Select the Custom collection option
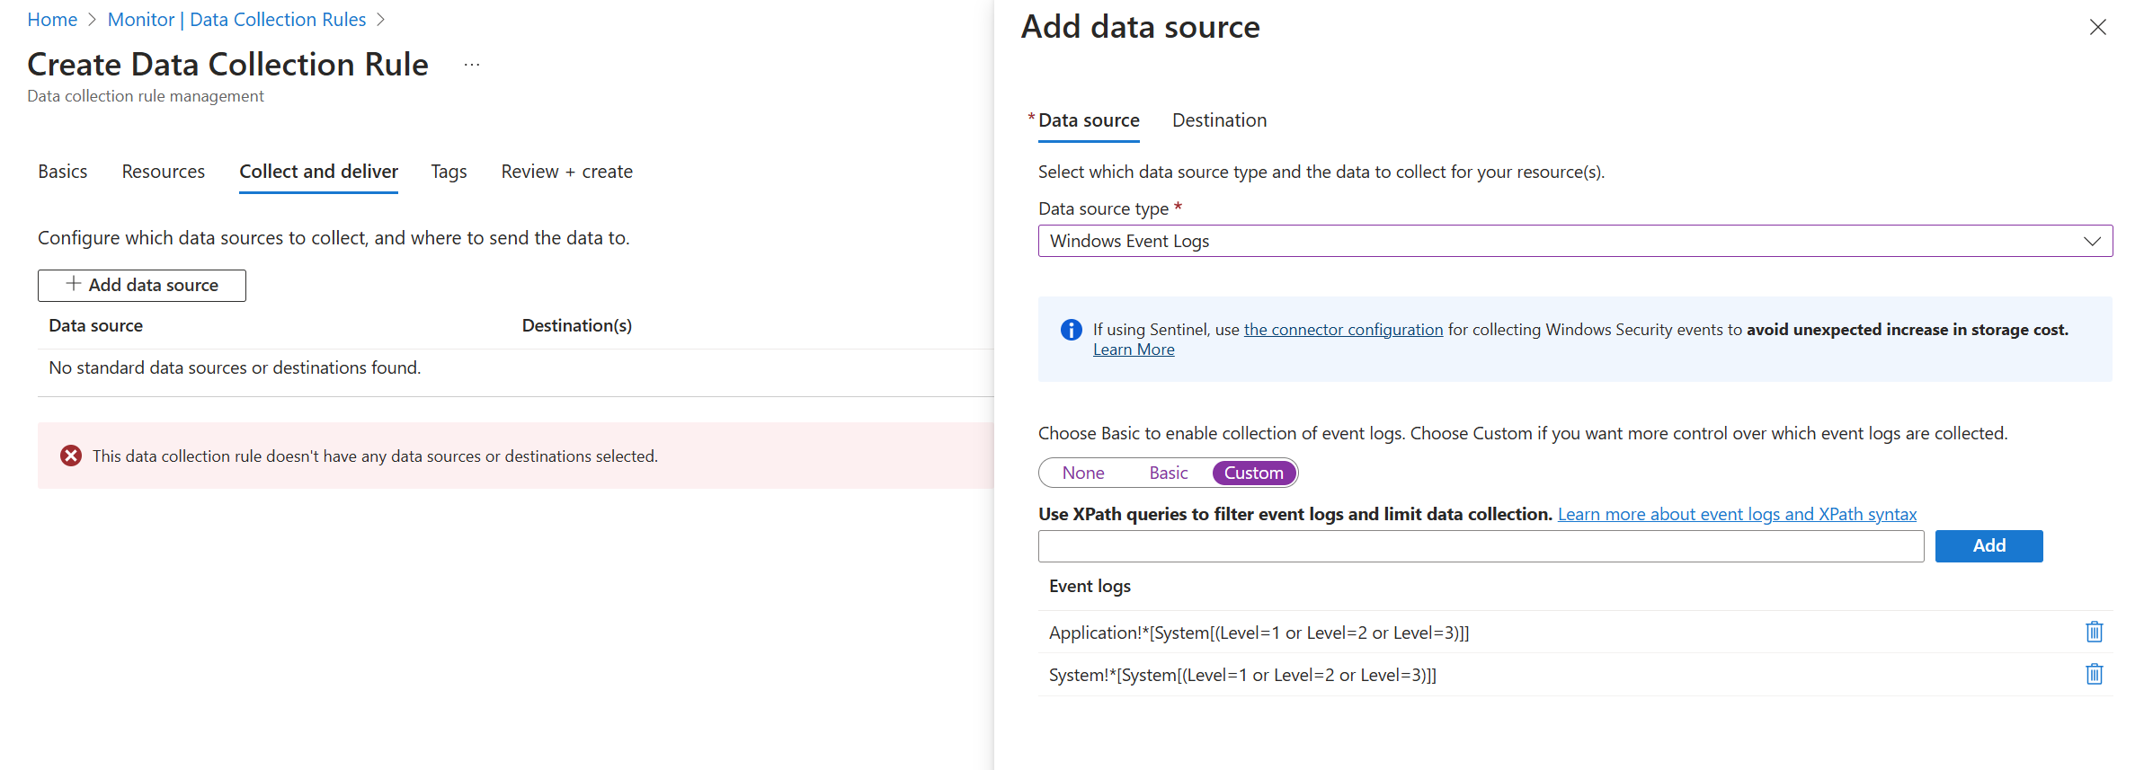Viewport: 2144px width, 770px height. click(1253, 474)
